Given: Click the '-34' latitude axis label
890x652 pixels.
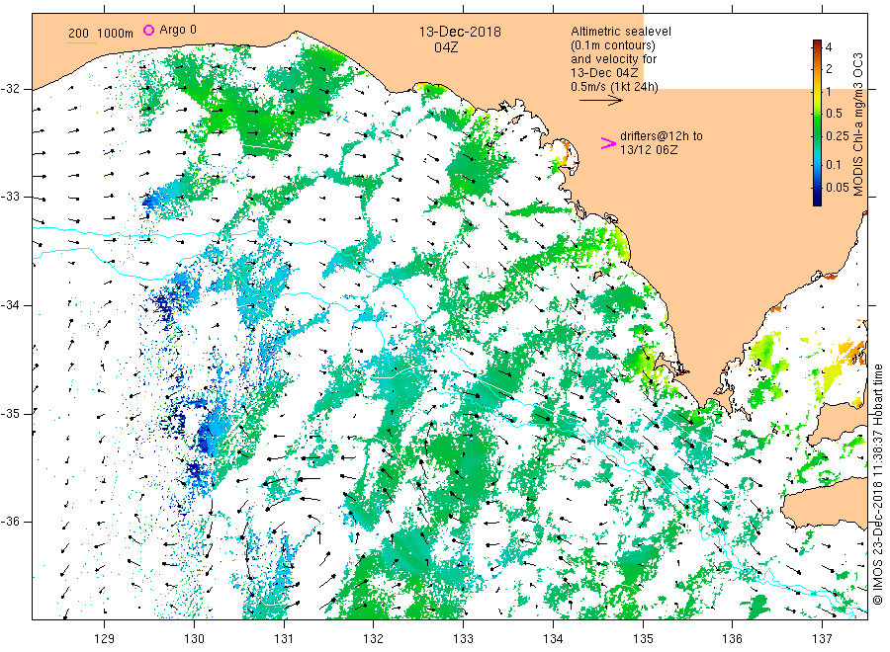Looking at the screenshot, I should [10, 305].
